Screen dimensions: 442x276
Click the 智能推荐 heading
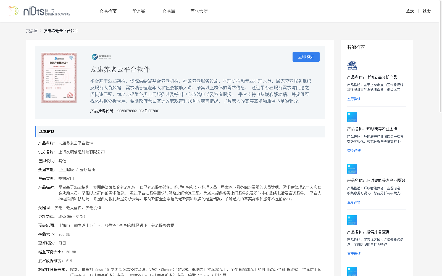tap(356, 47)
